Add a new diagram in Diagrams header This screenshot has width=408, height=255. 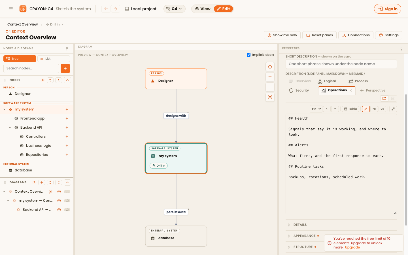tap(42, 182)
